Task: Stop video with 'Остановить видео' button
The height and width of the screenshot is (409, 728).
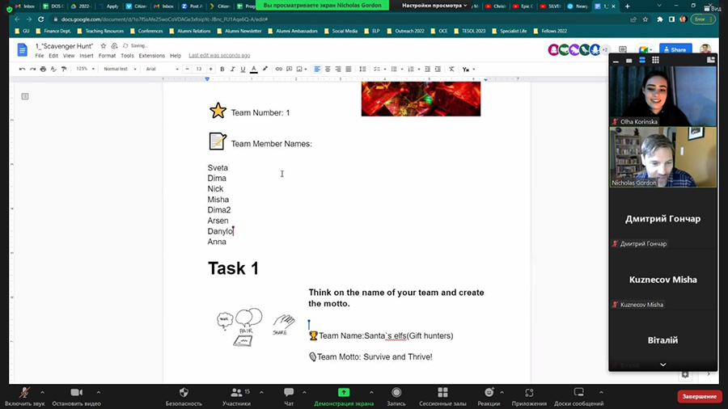Action: 76,397
